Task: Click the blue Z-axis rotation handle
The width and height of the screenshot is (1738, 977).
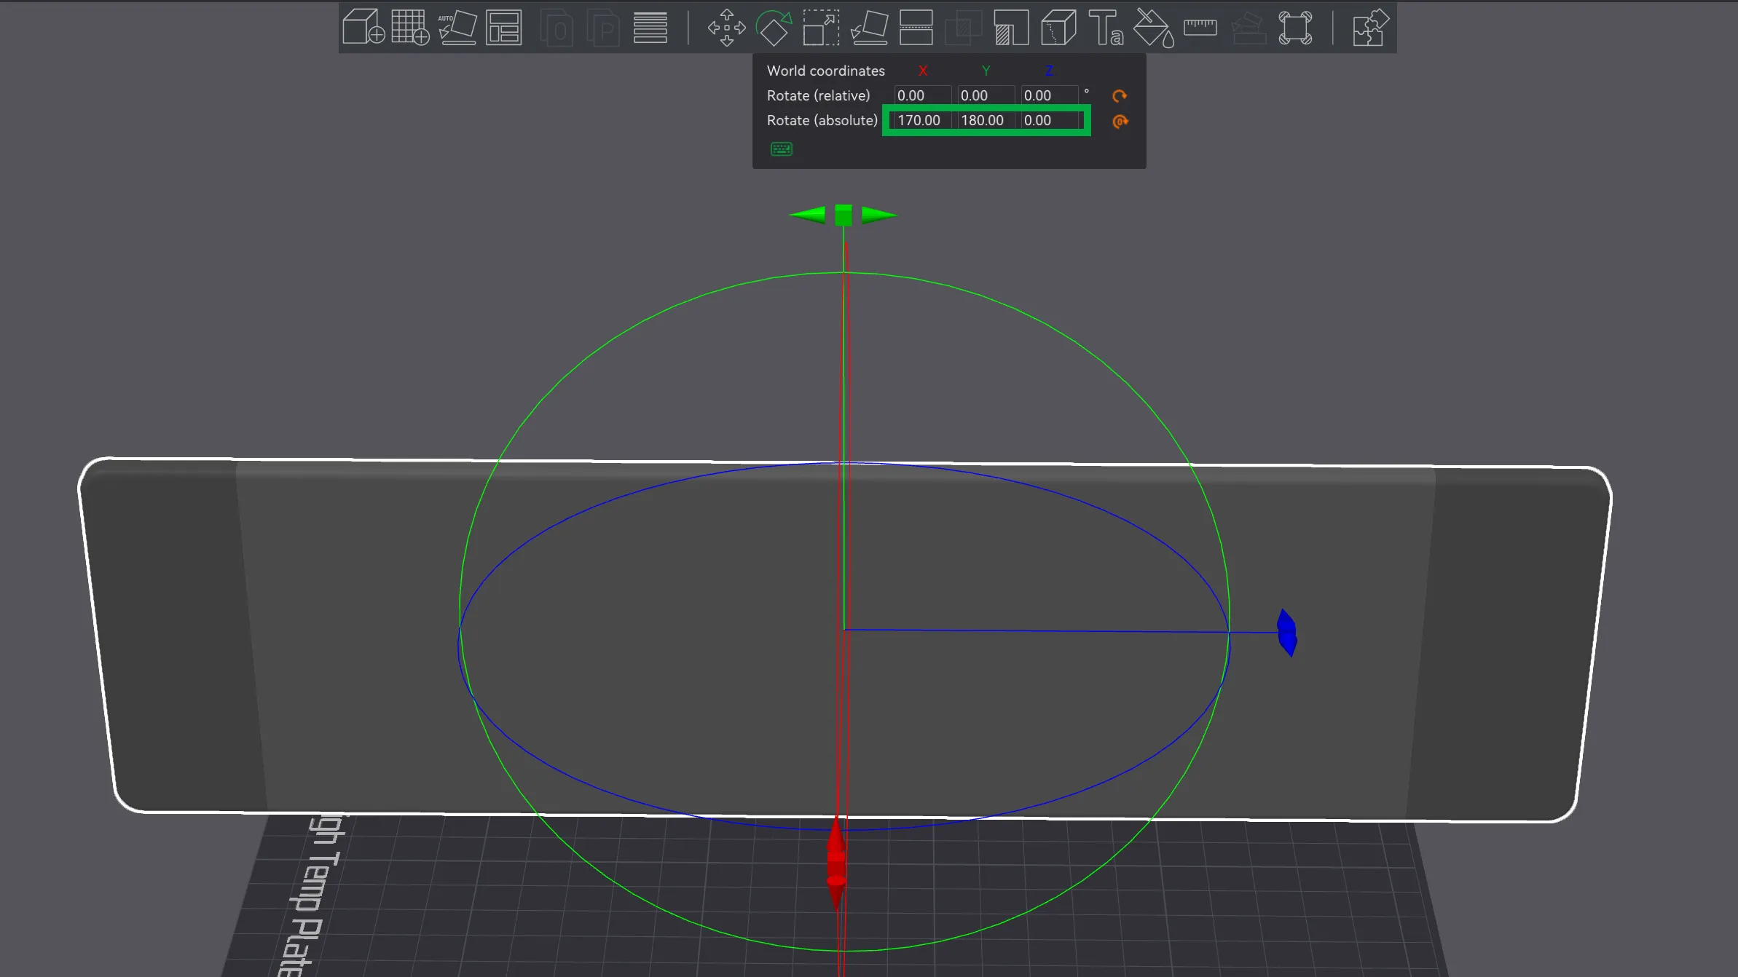Action: point(1287,633)
